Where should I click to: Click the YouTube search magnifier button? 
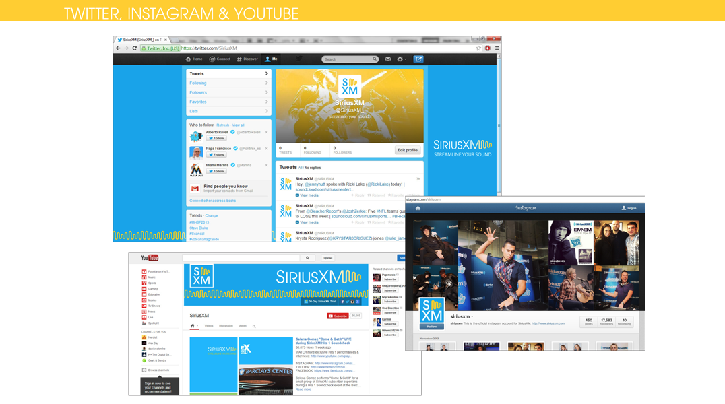307,258
